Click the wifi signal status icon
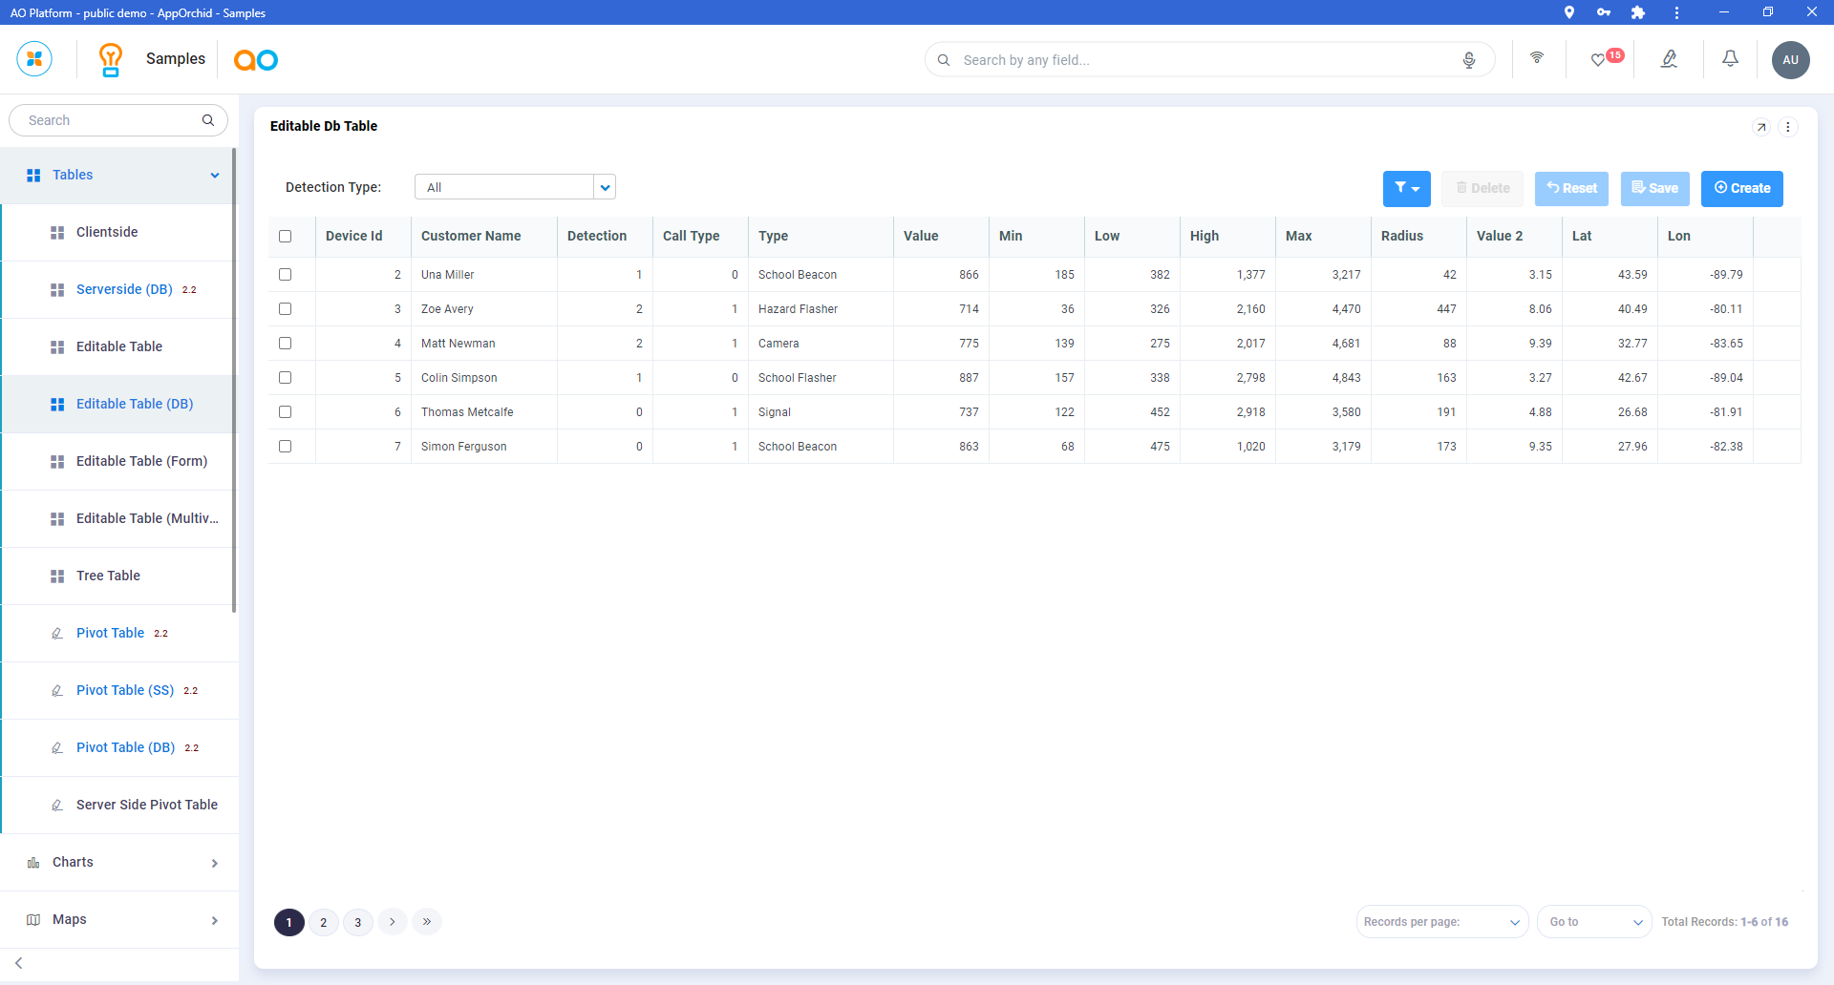Screen dimensions: 1834x985 1537,58
